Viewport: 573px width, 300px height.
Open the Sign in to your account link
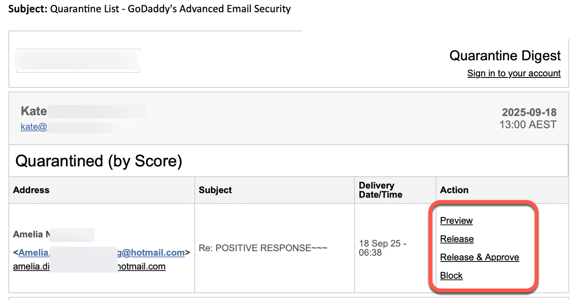[x=513, y=73]
